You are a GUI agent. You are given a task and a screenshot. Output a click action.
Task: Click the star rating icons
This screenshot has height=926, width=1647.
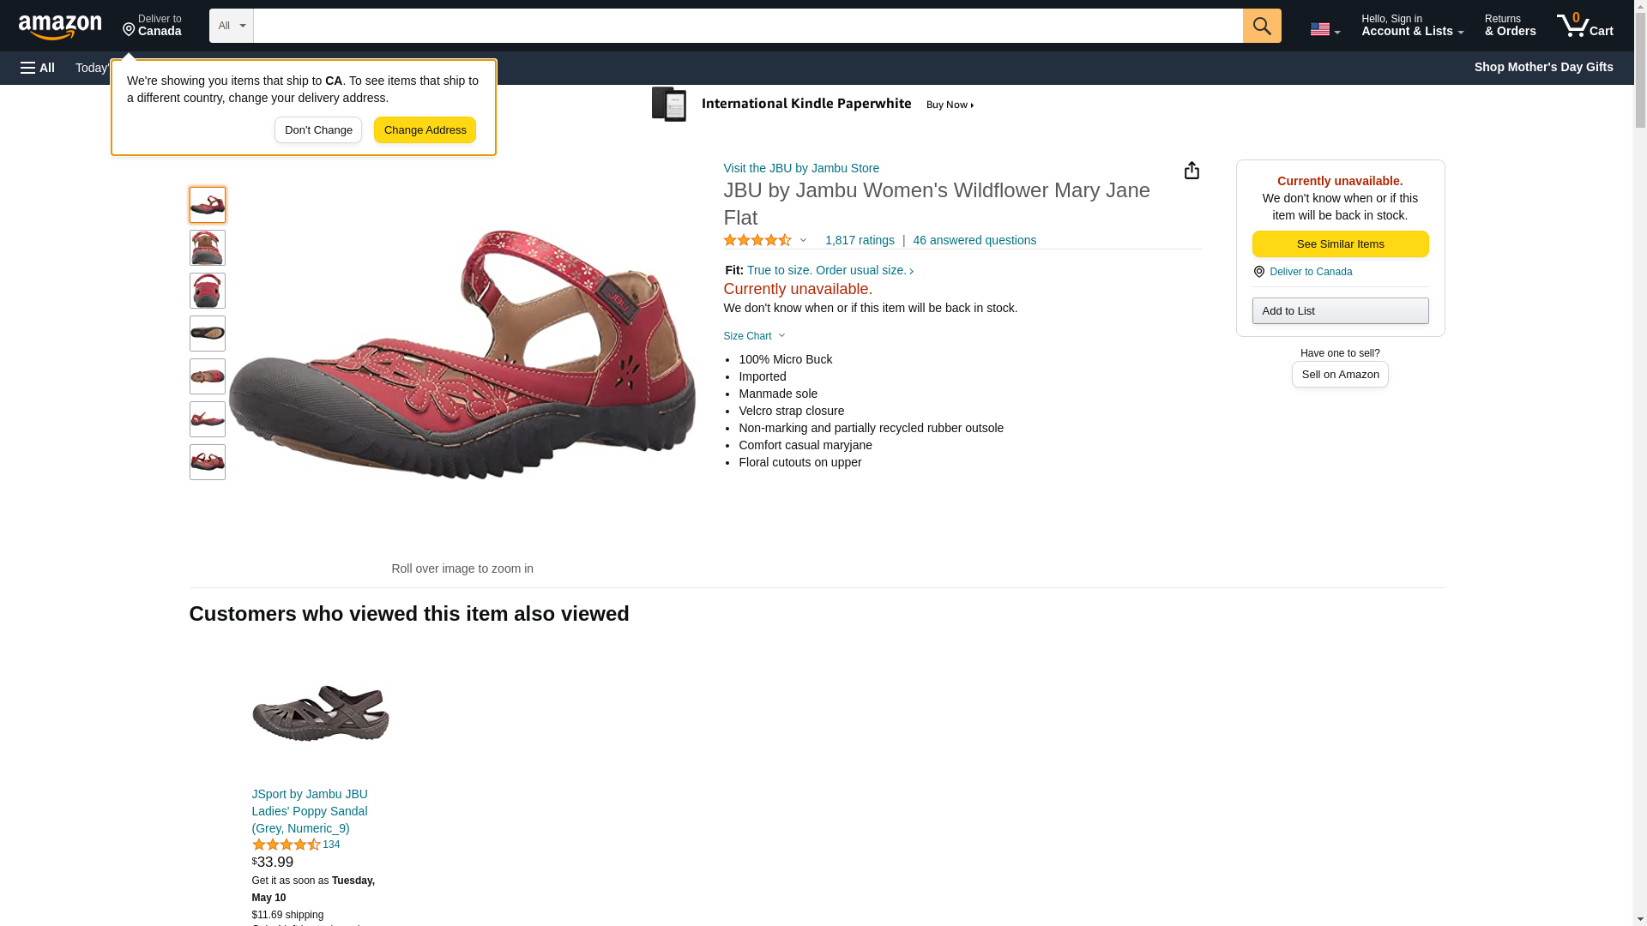pos(757,241)
